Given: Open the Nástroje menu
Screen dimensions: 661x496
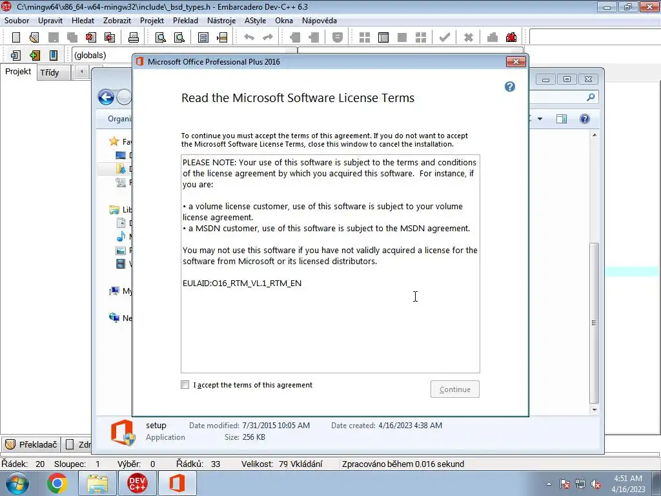Looking at the screenshot, I should (x=221, y=21).
